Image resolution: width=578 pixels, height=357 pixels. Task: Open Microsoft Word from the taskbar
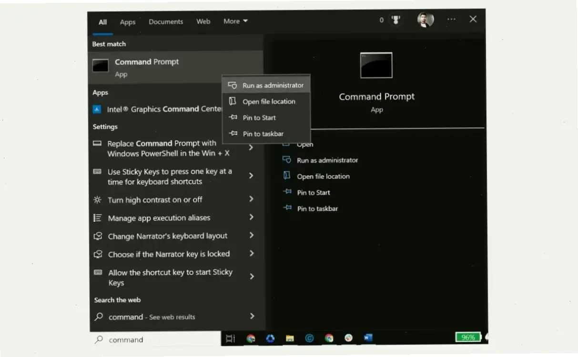click(x=367, y=338)
